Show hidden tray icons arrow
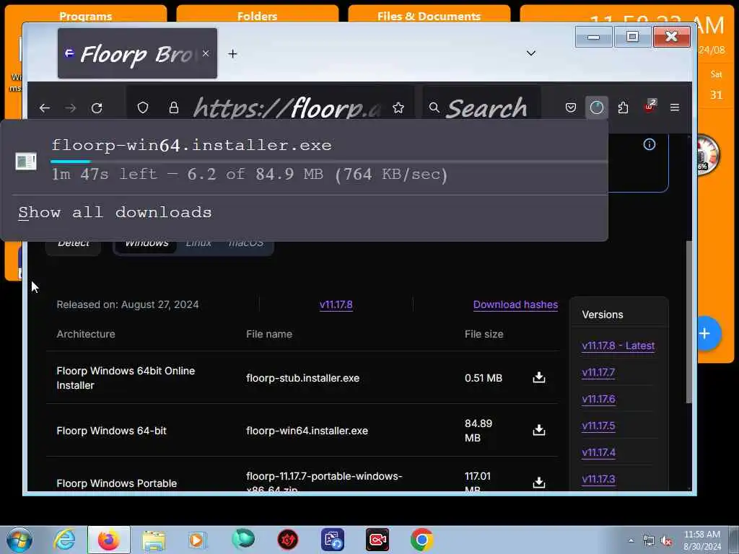 click(x=631, y=541)
